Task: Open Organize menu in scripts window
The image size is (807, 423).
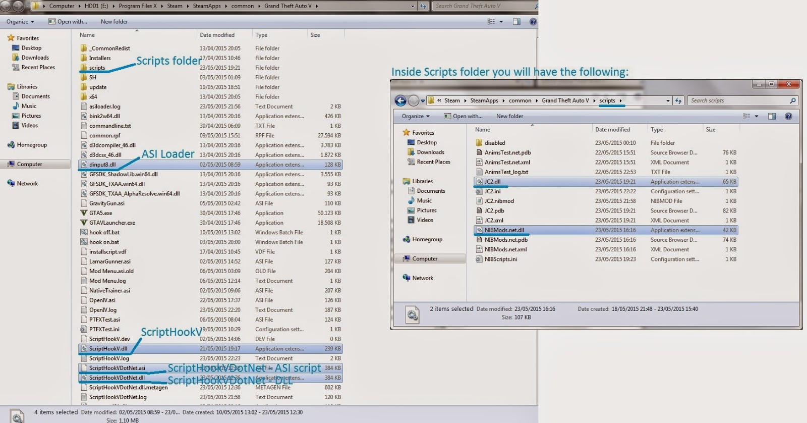Action: point(416,116)
